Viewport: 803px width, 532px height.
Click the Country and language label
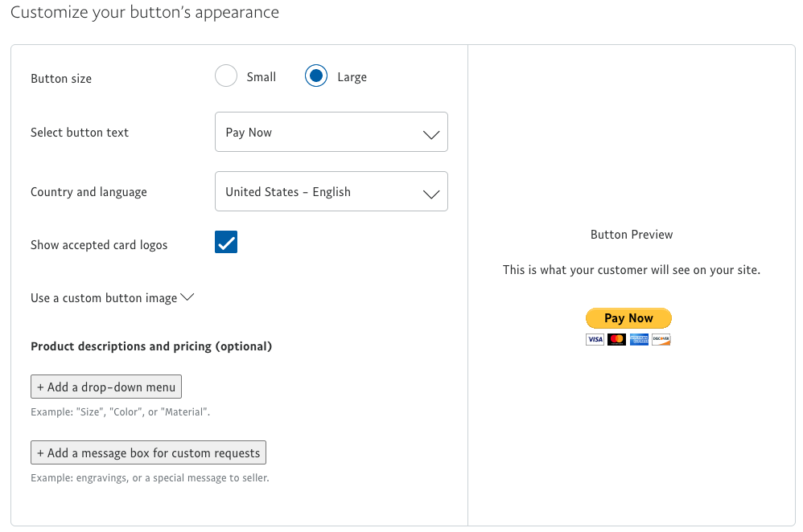89,192
